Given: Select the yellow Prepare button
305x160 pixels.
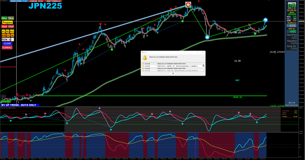Looking at the screenshot, I should [7, 22].
